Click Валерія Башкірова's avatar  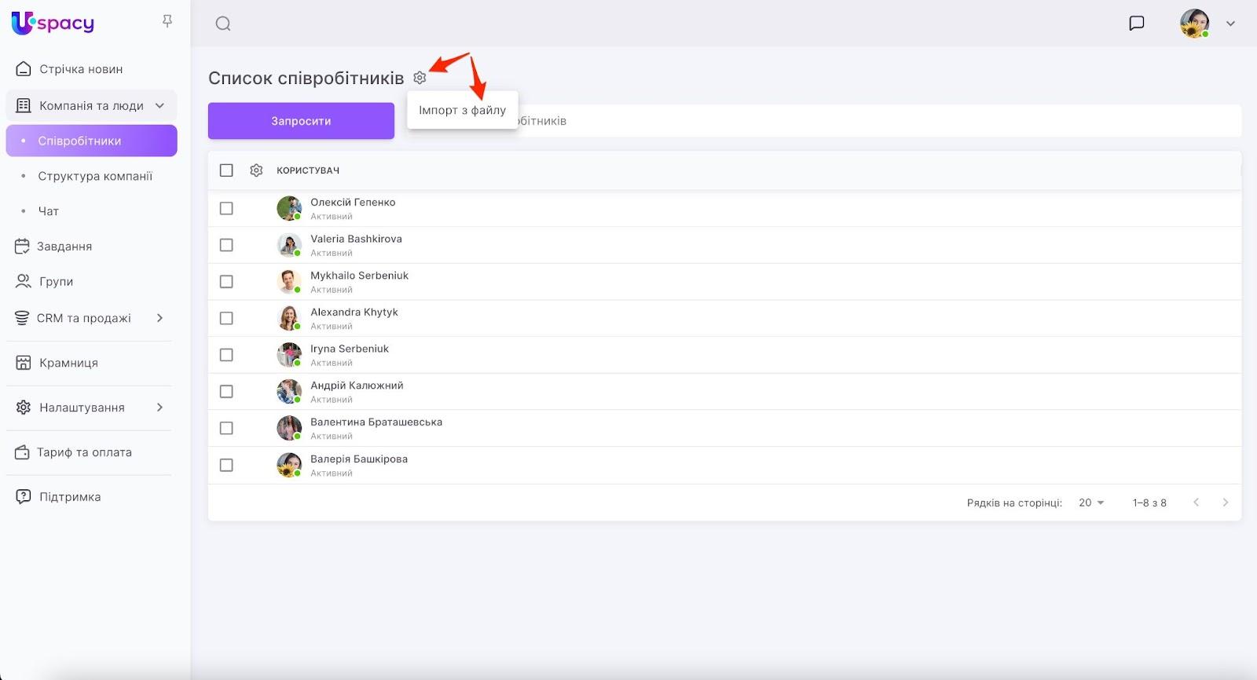coord(289,465)
